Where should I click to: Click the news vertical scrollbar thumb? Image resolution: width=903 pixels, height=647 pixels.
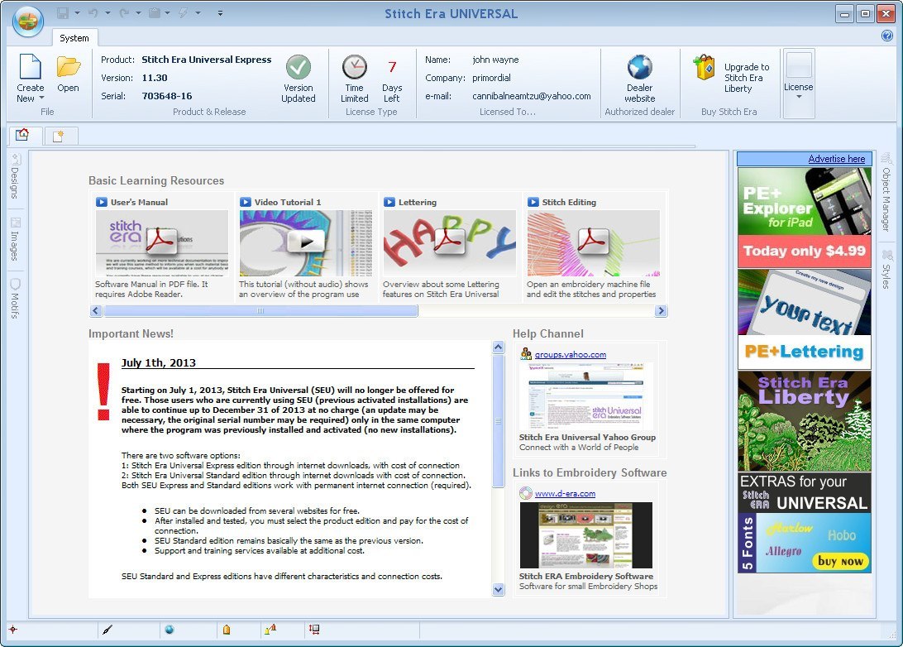tap(498, 421)
